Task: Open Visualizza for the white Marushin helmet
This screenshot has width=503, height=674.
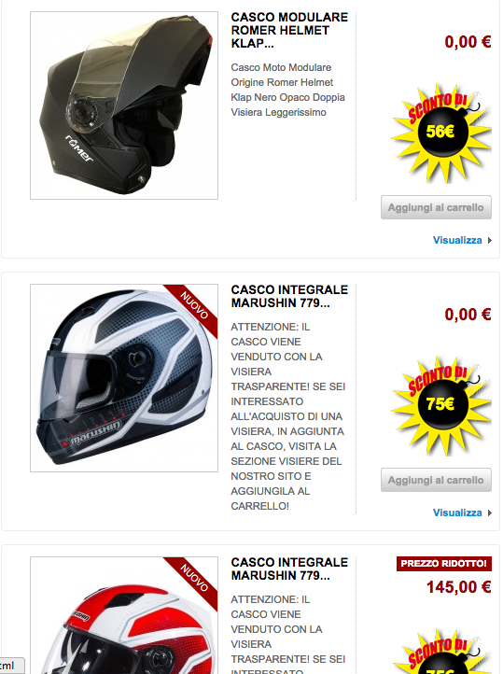Action: coord(457,513)
